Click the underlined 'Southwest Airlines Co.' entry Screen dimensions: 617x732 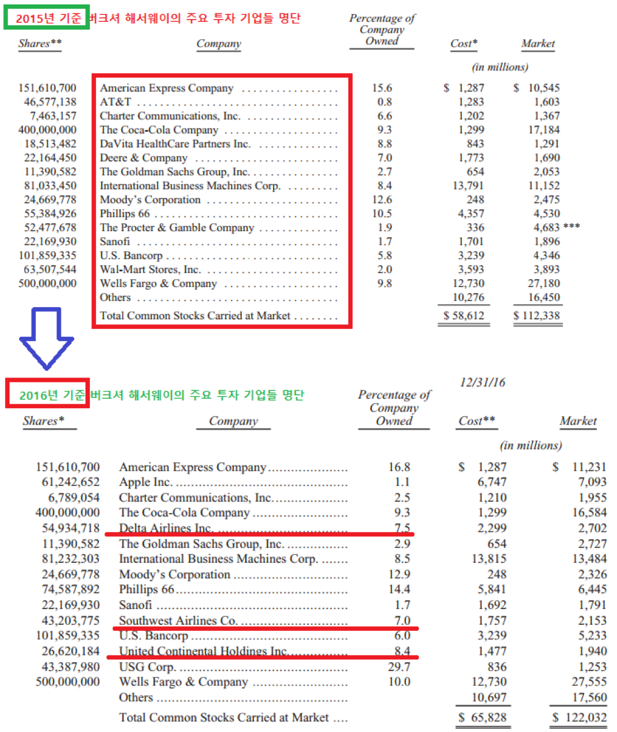pos(178,620)
